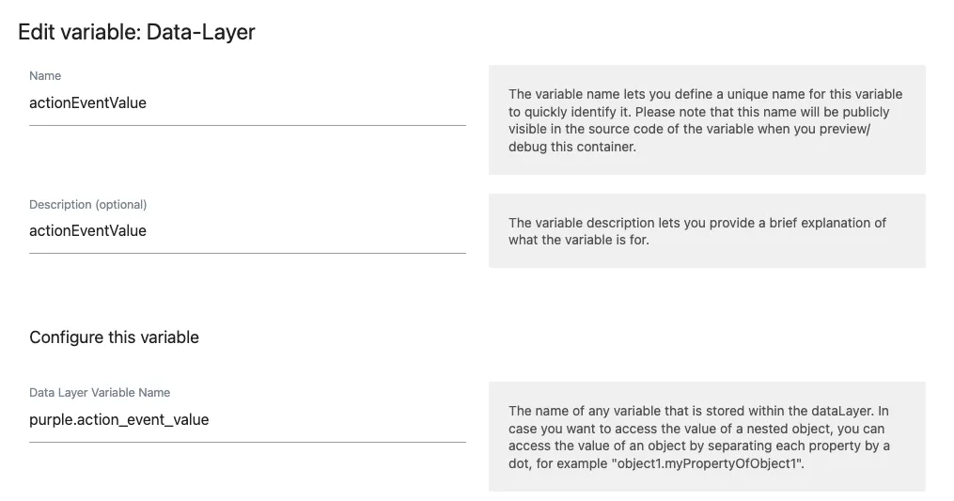Click the 'Configure this variable' heading
The image size is (954, 501).
click(114, 337)
